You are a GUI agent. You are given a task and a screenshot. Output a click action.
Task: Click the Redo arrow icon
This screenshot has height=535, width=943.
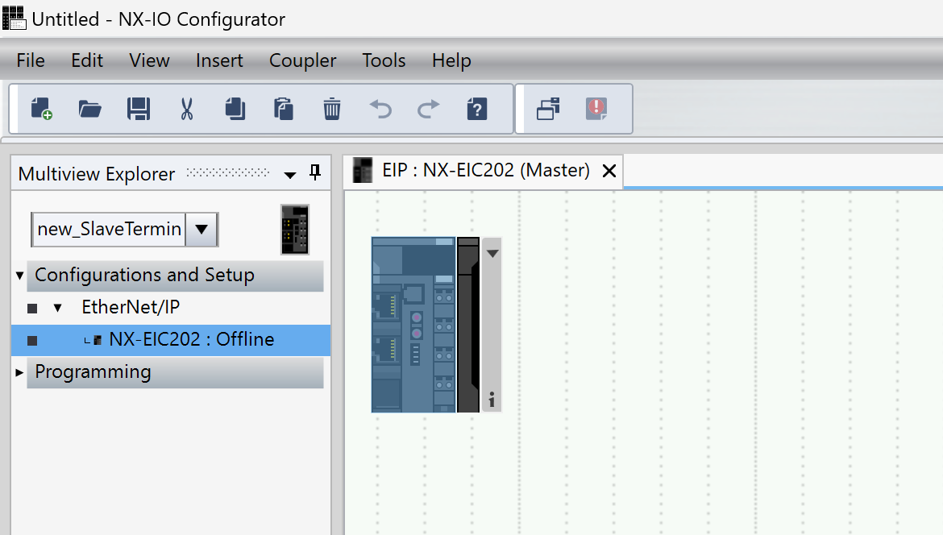click(x=429, y=109)
